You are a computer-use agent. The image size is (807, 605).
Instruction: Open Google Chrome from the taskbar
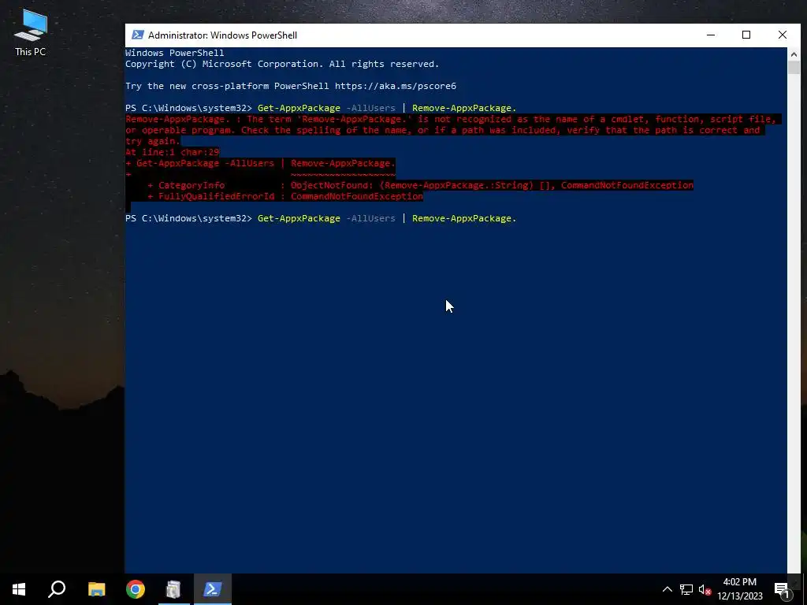pyautogui.click(x=136, y=589)
